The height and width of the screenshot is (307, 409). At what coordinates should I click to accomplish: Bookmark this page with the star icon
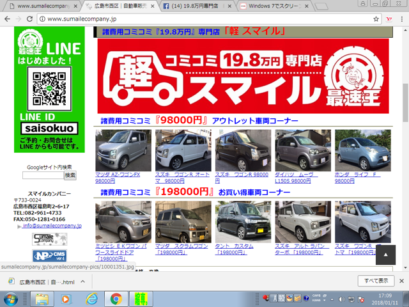(x=376, y=19)
